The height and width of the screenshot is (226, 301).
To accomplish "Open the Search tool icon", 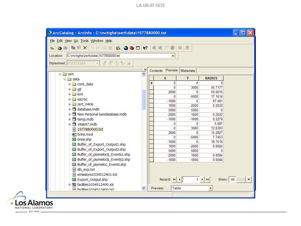I will click(x=118, y=48).
